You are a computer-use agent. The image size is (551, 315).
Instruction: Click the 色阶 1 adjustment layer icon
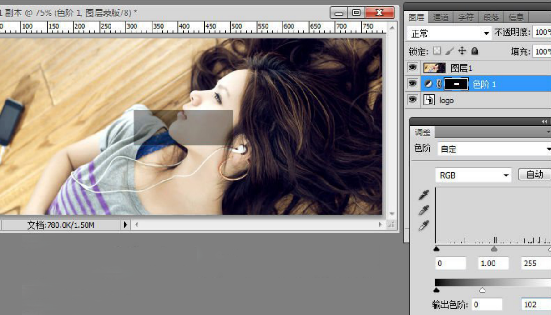[428, 84]
